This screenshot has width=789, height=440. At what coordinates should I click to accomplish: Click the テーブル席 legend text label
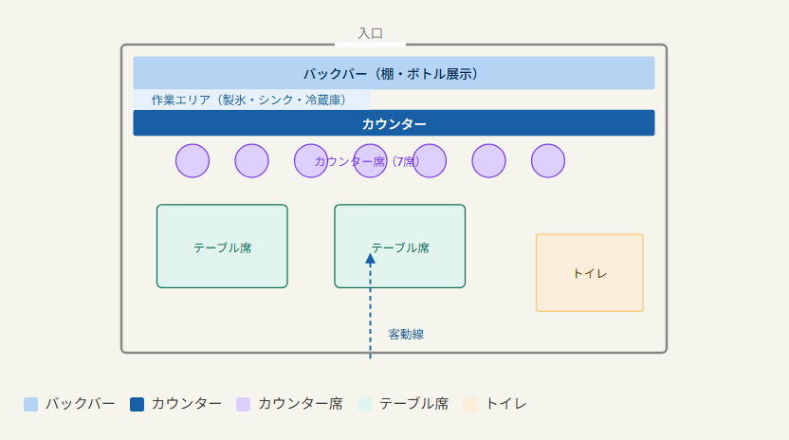[413, 404]
